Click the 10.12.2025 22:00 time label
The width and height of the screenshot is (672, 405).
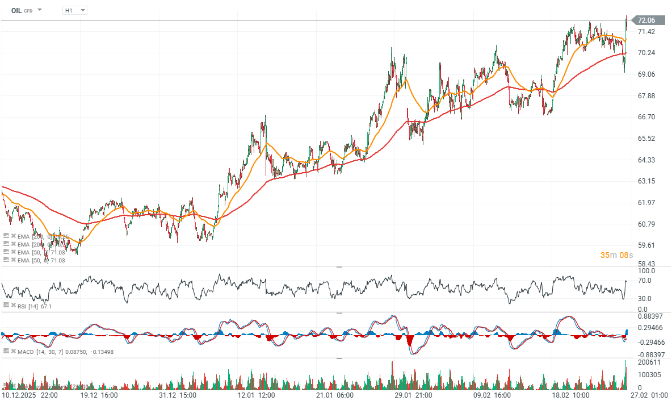30,395
